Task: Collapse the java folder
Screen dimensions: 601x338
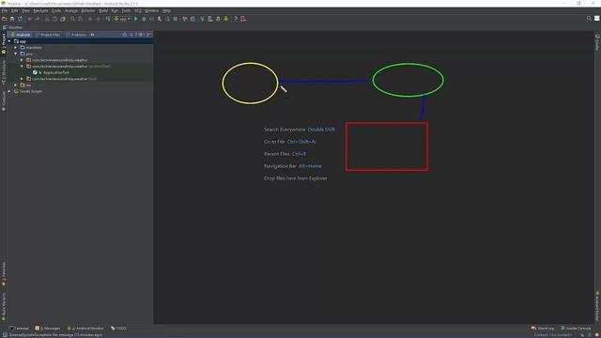Action: point(16,54)
